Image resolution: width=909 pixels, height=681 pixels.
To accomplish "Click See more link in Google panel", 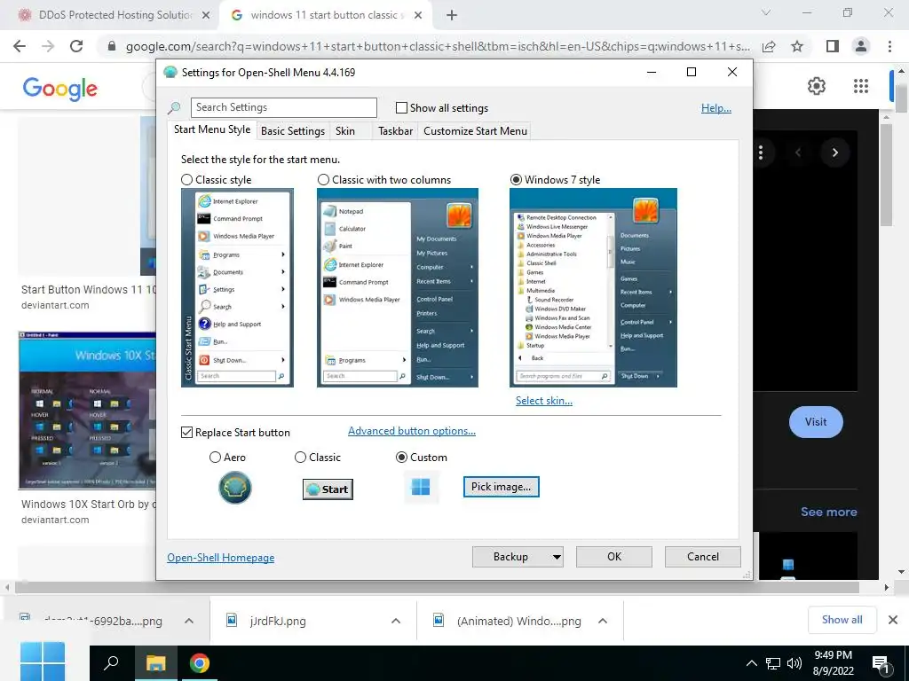I will pos(828,512).
